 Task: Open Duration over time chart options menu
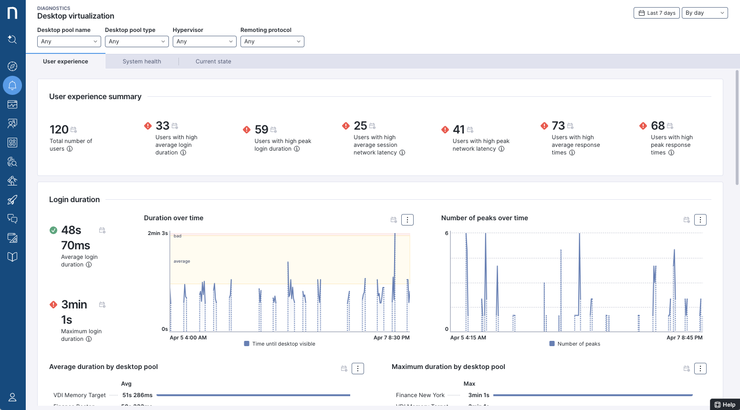(407, 220)
